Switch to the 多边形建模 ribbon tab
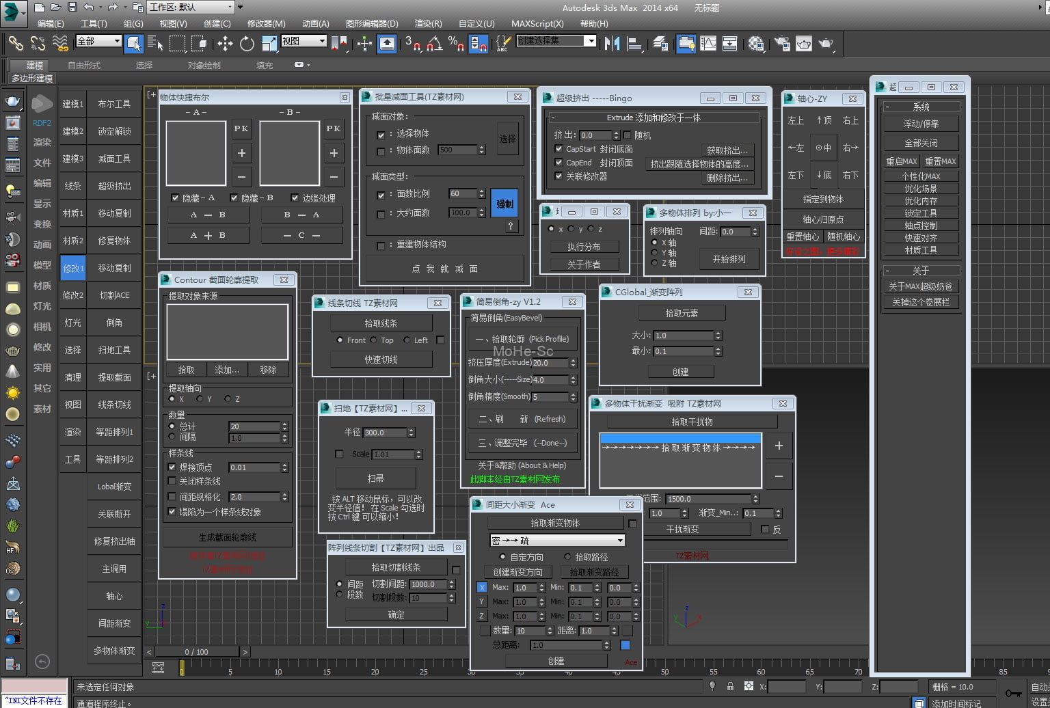 [31, 77]
